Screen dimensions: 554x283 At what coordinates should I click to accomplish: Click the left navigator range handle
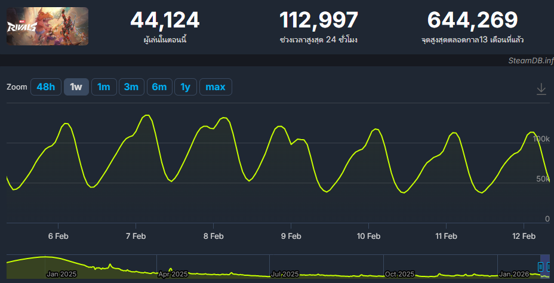point(541,266)
